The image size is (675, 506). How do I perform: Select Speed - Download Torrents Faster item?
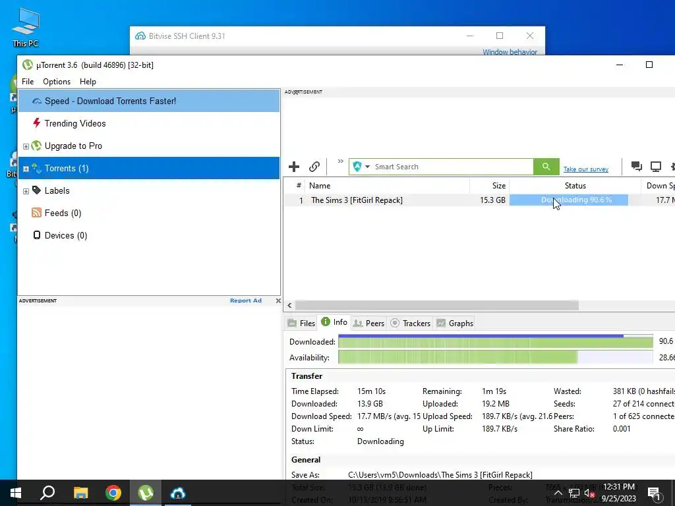point(149,101)
